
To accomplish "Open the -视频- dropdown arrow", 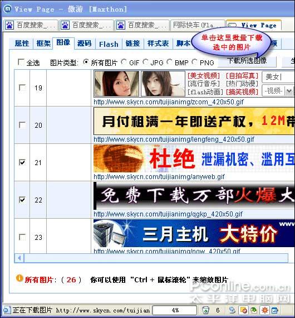I will (289, 91).
